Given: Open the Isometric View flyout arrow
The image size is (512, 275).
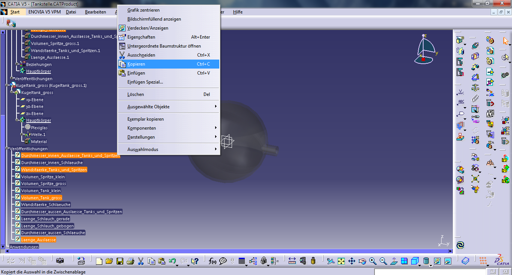Looking at the screenshot, I should coord(420,266).
